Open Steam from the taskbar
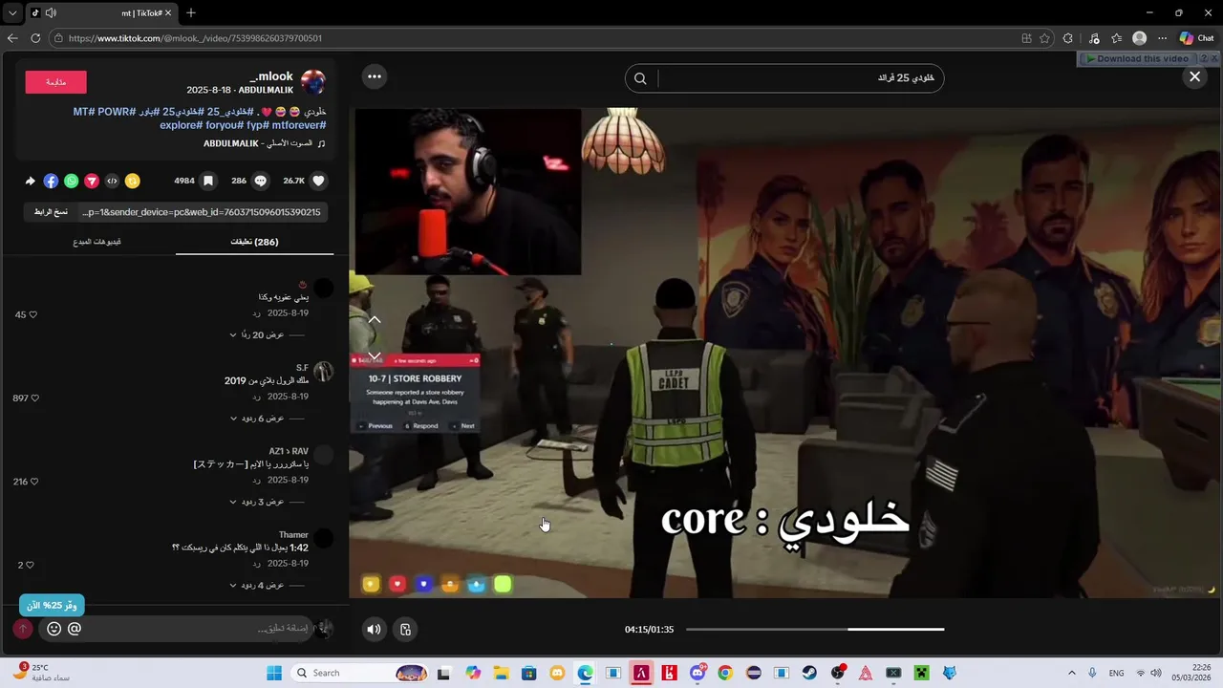 pos(809,673)
